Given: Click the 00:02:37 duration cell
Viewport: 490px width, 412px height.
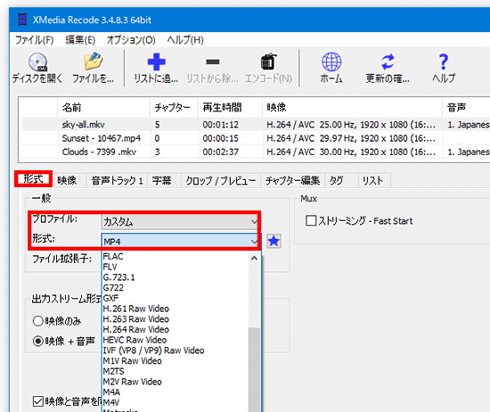Looking at the screenshot, I should click(221, 152).
